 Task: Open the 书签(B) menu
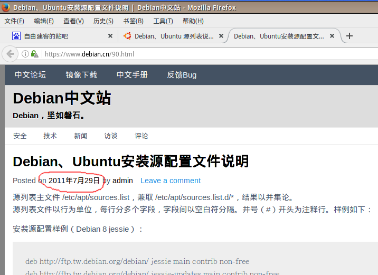point(134,21)
